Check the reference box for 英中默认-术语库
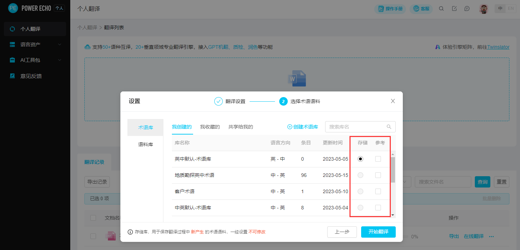This screenshot has width=520, height=250. point(378,159)
